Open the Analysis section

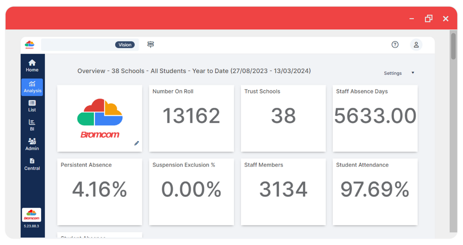[32, 87]
